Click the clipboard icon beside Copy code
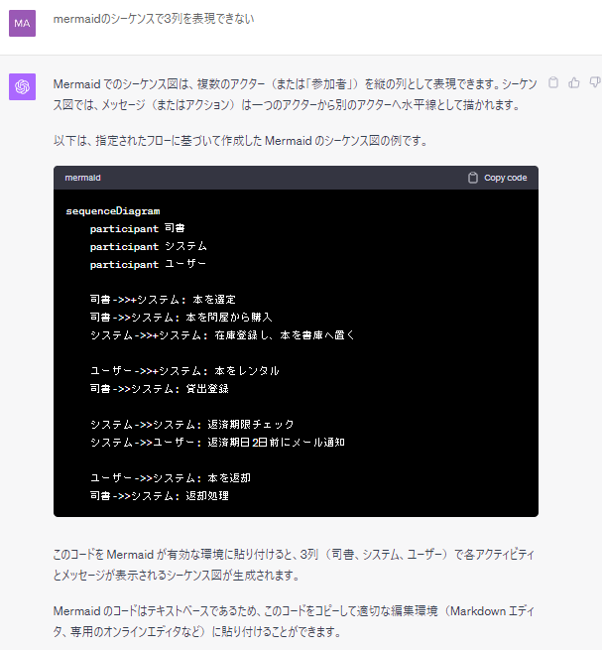The image size is (602, 650). point(472,178)
